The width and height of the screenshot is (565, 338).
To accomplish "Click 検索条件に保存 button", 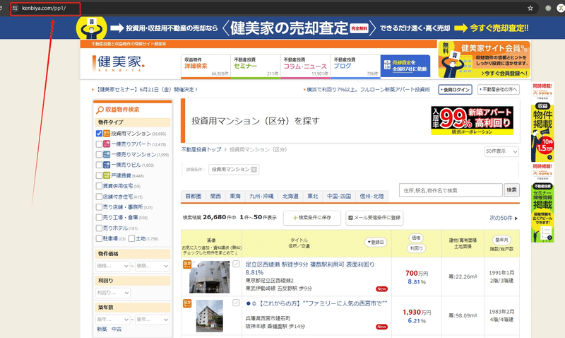I will 312,218.
